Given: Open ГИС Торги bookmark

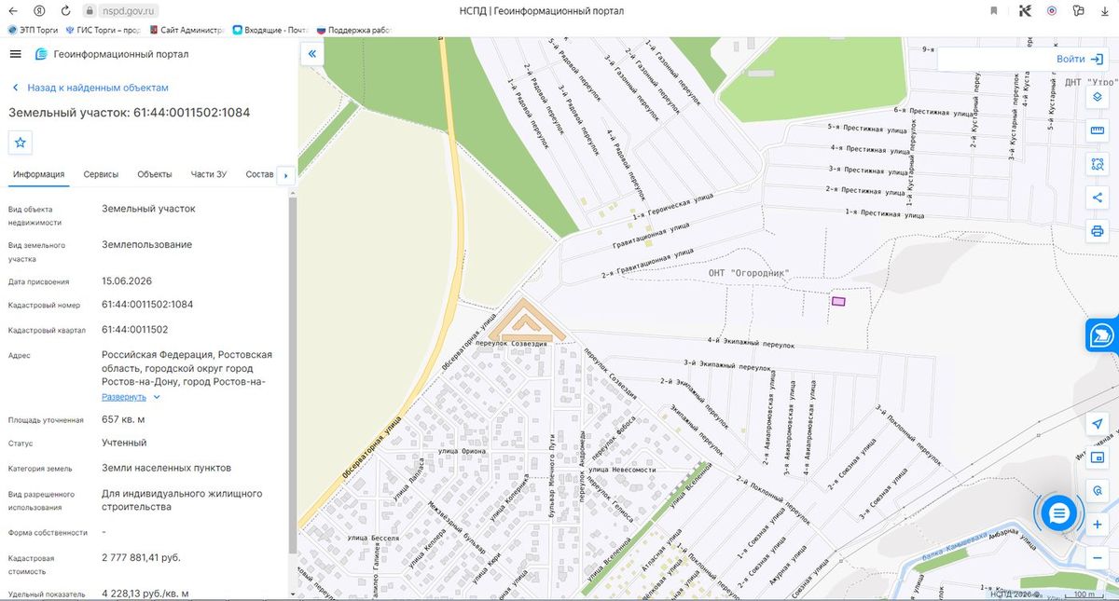Looking at the screenshot, I should (x=104, y=30).
